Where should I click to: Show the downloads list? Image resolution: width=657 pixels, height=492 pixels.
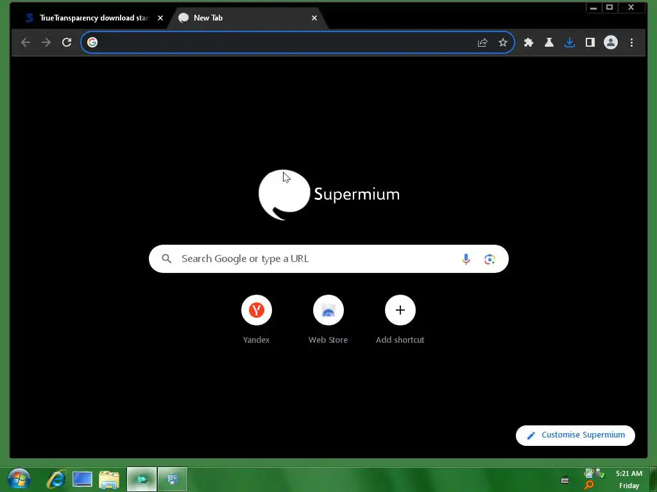tap(570, 42)
